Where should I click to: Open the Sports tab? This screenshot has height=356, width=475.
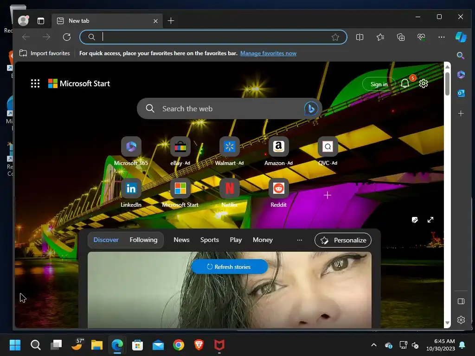(209, 240)
